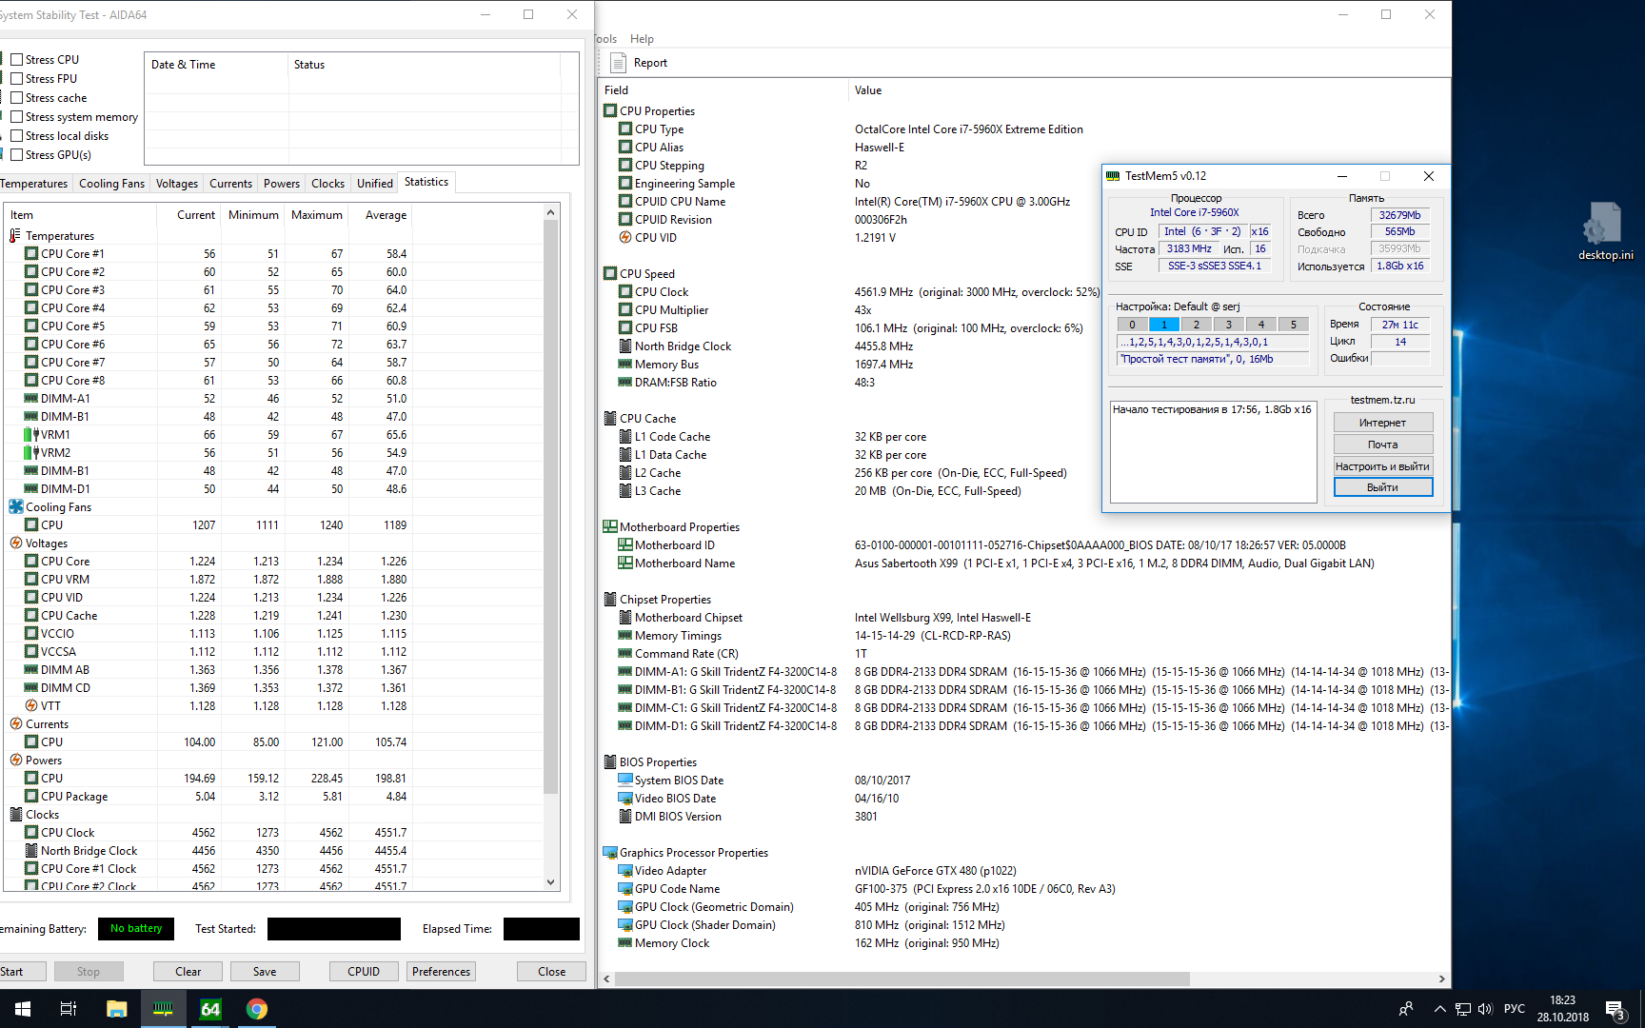Image resolution: width=1645 pixels, height=1028 pixels.
Task: Select the Clocks tab
Action: tap(327, 184)
